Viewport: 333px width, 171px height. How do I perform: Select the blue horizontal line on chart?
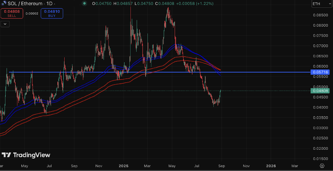pyautogui.click(x=155, y=72)
